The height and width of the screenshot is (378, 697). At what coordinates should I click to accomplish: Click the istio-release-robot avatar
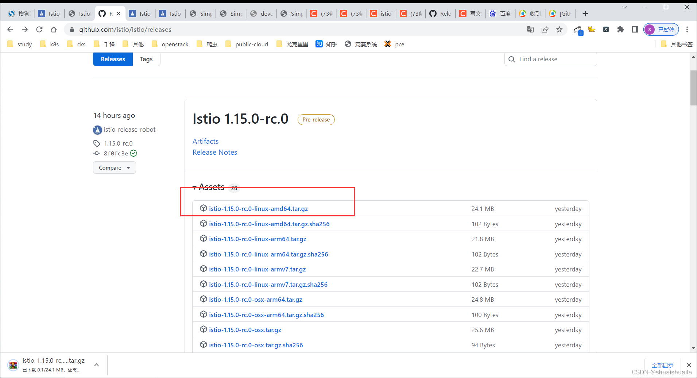pyautogui.click(x=97, y=130)
